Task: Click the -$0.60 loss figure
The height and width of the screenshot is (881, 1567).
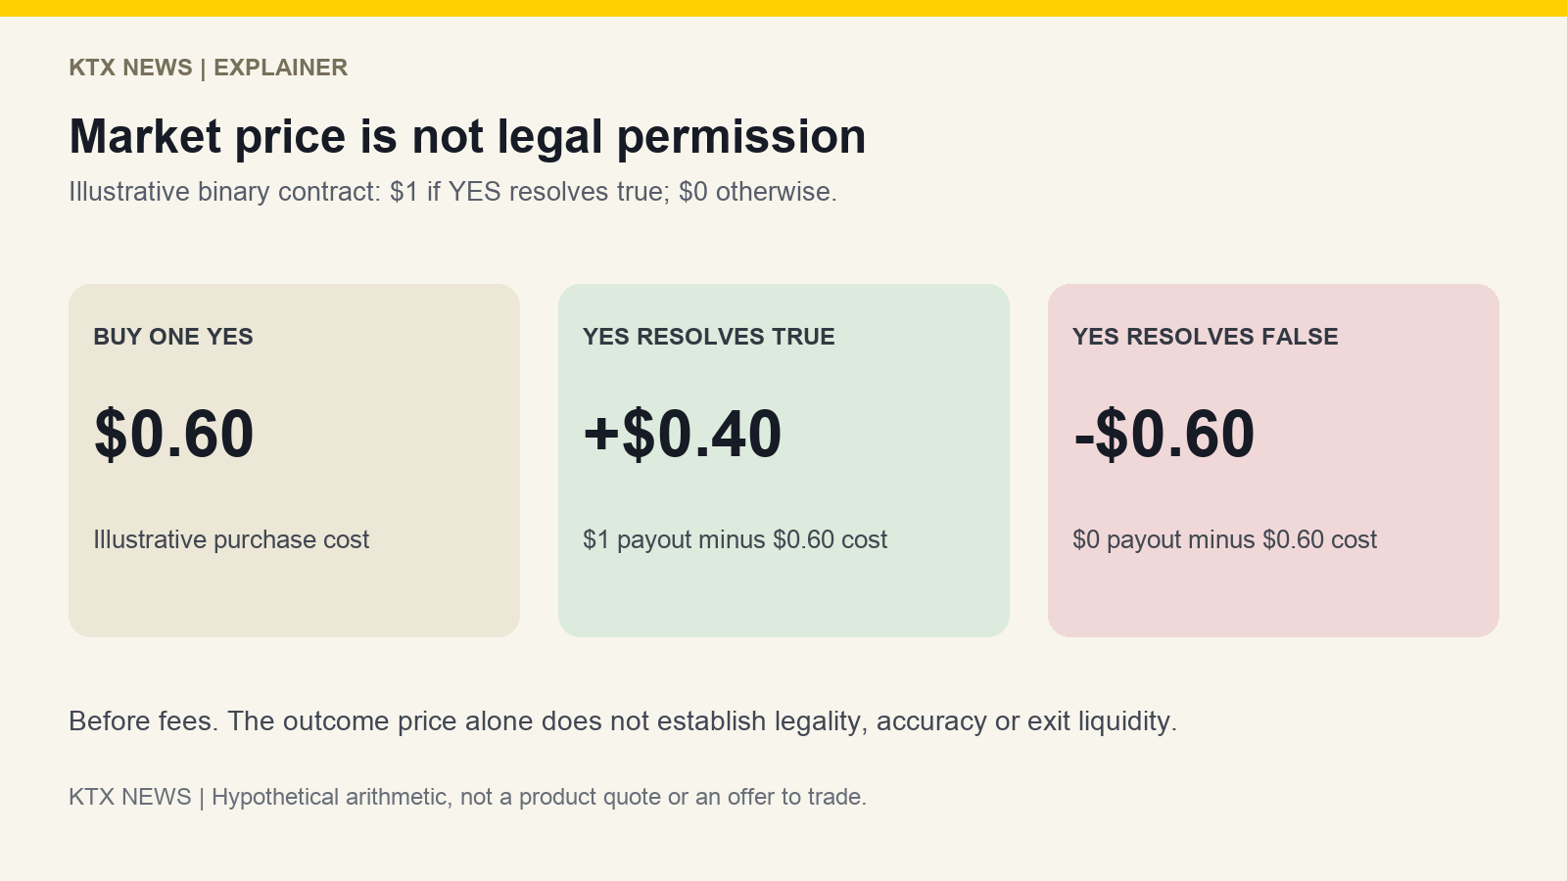Action: point(1164,434)
